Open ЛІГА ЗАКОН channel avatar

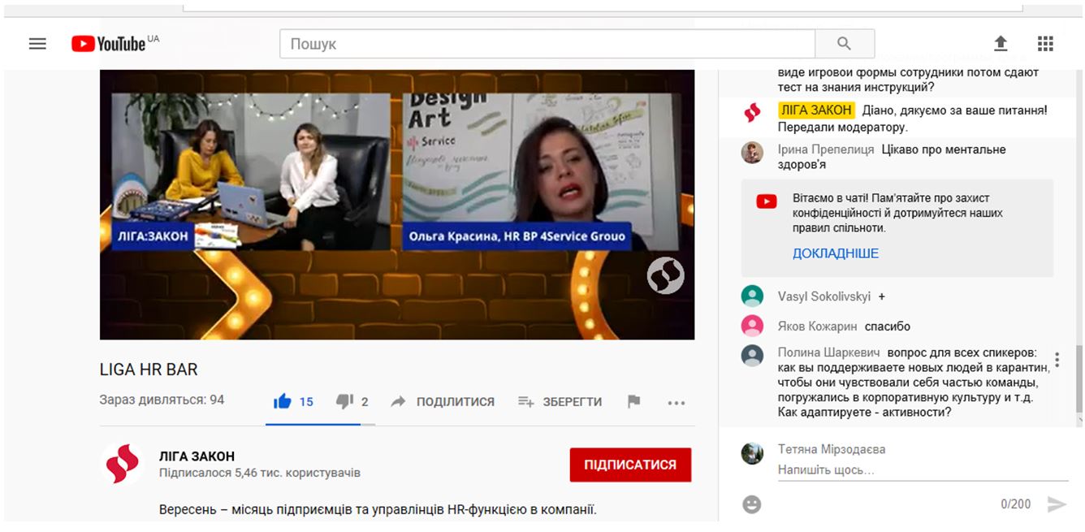[x=122, y=464]
